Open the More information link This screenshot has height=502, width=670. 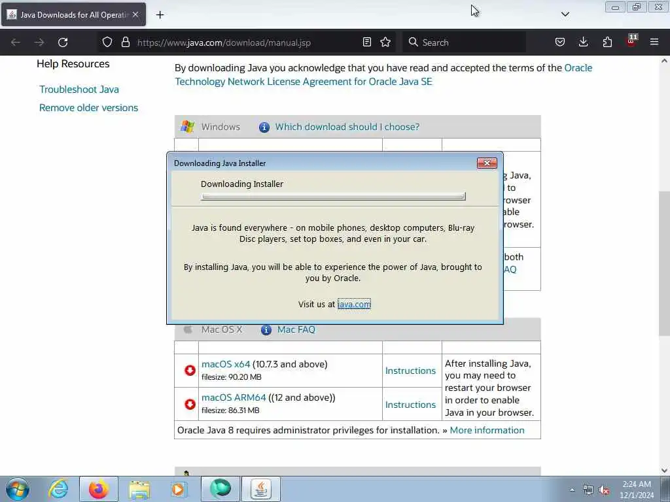click(x=487, y=430)
